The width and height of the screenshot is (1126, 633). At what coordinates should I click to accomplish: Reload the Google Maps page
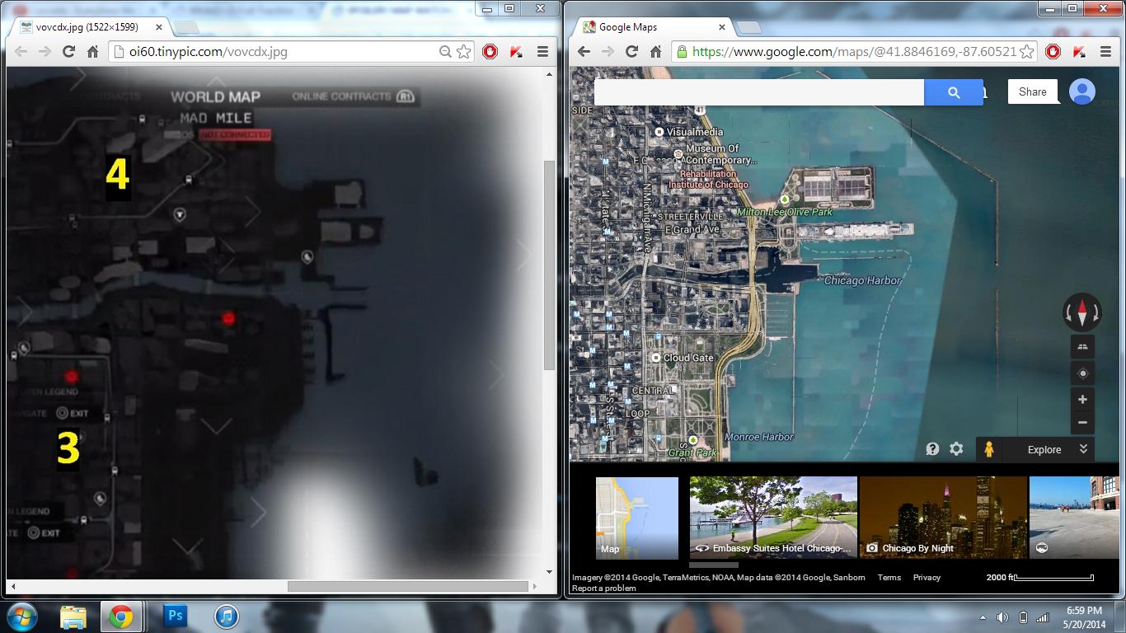(x=631, y=51)
